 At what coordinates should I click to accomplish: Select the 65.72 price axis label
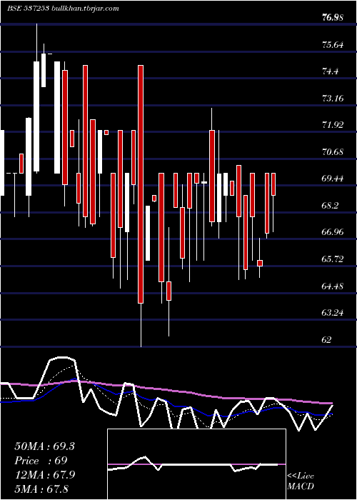click(333, 259)
